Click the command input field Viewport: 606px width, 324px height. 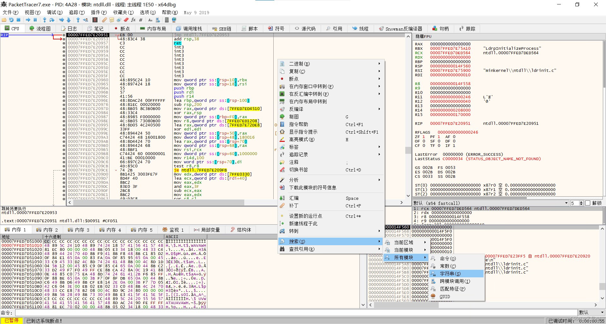click(x=296, y=312)
